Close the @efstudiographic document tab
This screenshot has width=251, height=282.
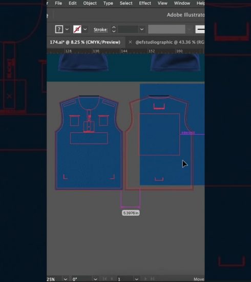(130, 42)
